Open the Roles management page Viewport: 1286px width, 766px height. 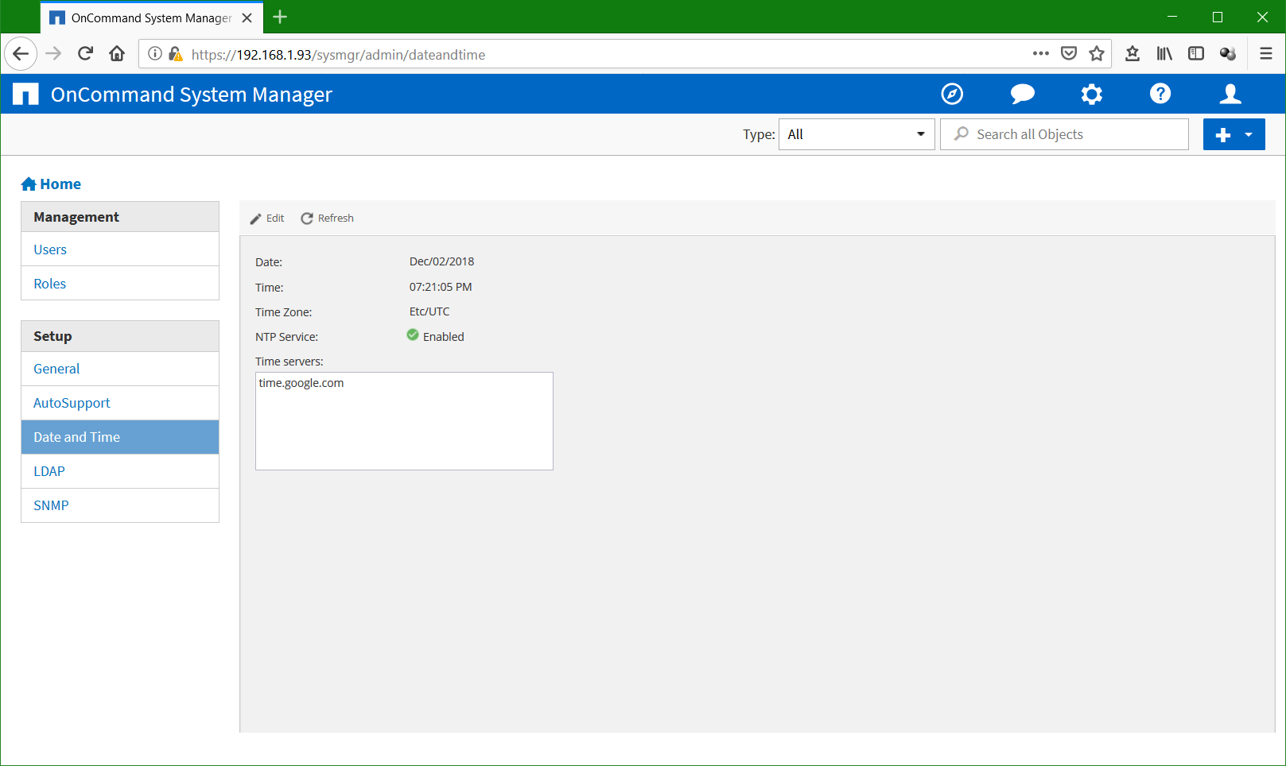[x=120, y=284]
